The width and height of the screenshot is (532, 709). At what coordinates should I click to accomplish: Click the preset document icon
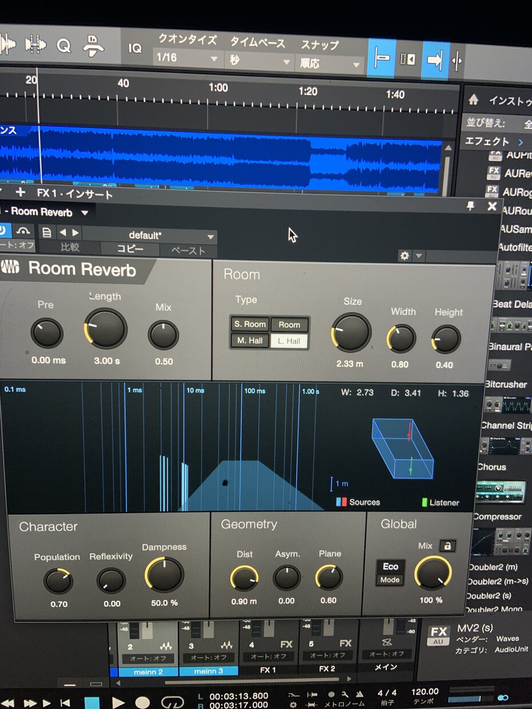pos(47,233)
